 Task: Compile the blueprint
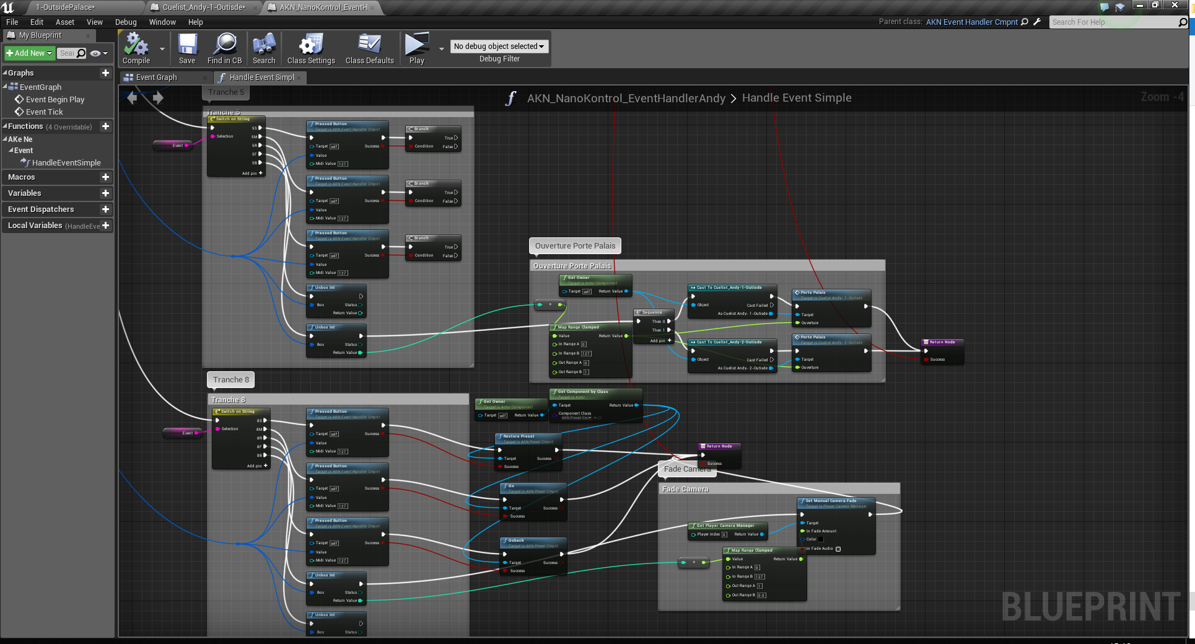coord(136,48)
